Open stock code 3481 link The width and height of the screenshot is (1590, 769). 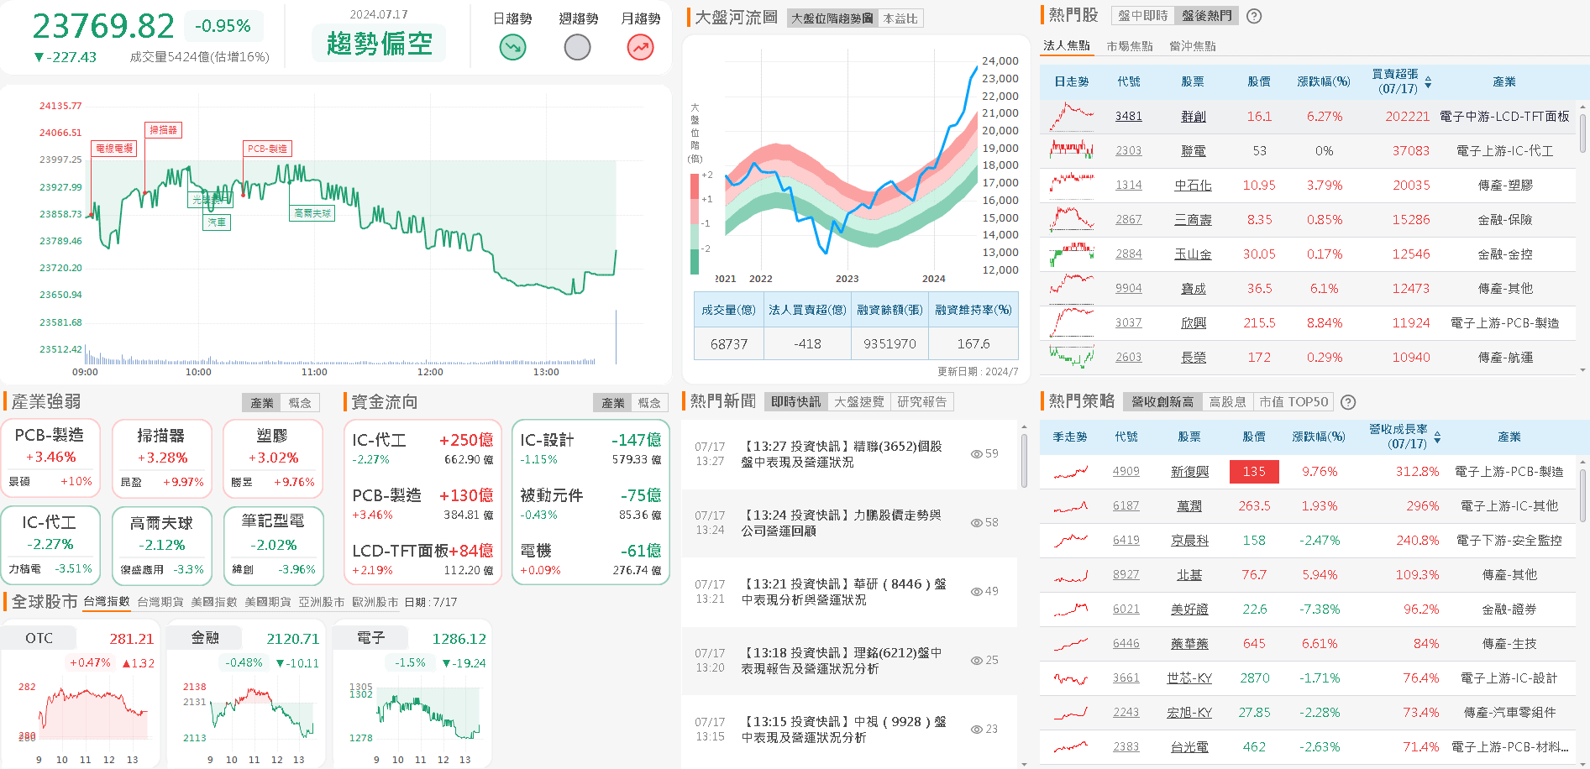point(1129,117)
